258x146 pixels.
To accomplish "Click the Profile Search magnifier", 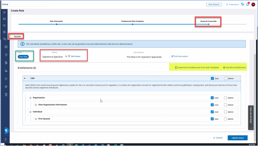I will pos(227,5).
